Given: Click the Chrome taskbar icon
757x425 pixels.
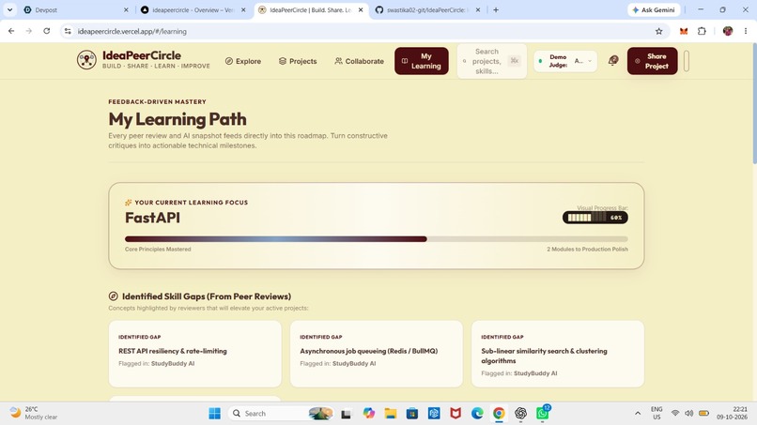Looking at the screenshot, I should pos(499,413).
